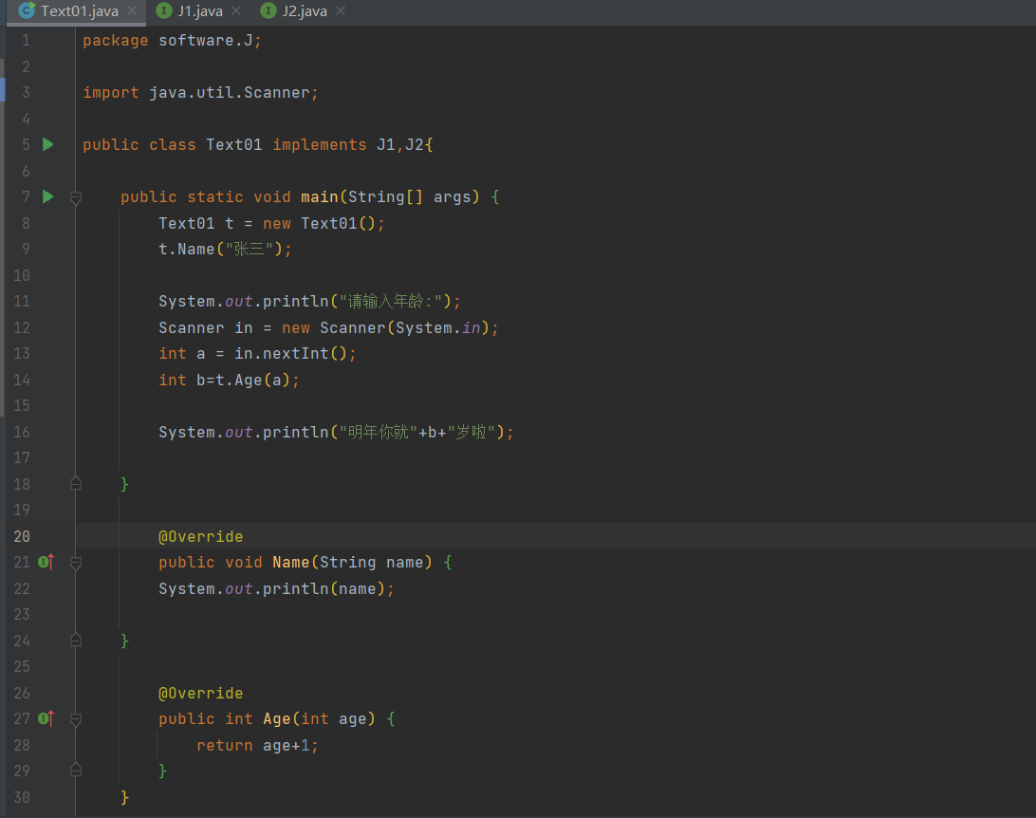The image size is (1036, 818).
Task: Click 'Age(int age)' method signature
Action: click(319, 719)
